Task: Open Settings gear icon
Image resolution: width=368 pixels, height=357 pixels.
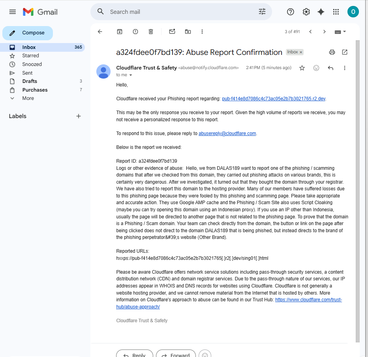Action: point(306,12)
